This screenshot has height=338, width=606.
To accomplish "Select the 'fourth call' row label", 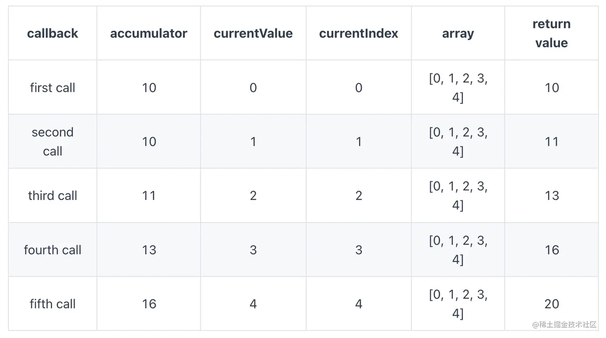I will (53, 249).
